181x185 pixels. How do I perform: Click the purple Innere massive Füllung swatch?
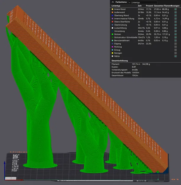112,19
